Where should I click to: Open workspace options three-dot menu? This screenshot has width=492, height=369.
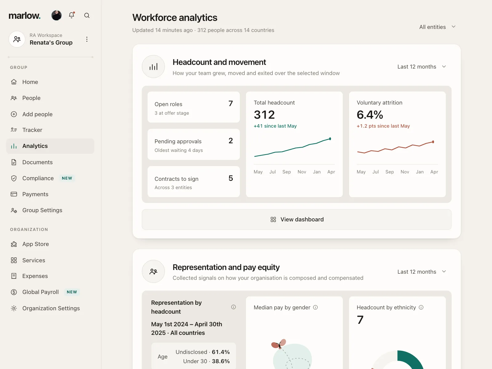87,39
